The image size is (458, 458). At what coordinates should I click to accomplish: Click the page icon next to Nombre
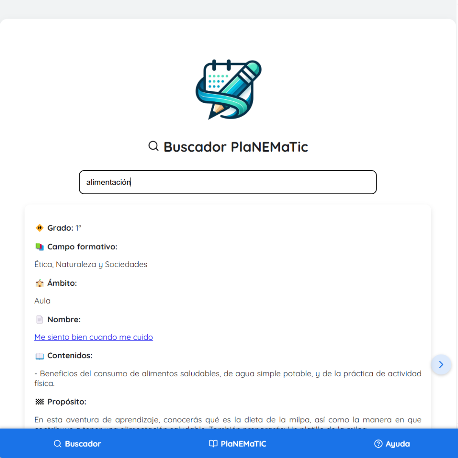click(39, 319)
